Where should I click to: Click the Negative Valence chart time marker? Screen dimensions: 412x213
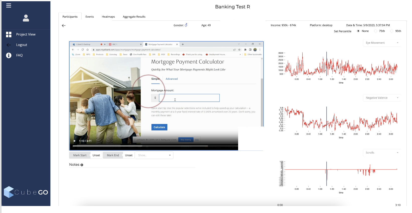[x=326, y=118]
